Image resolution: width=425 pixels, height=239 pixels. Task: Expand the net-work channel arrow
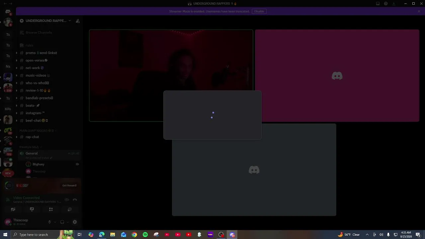[x=16, y=68]
